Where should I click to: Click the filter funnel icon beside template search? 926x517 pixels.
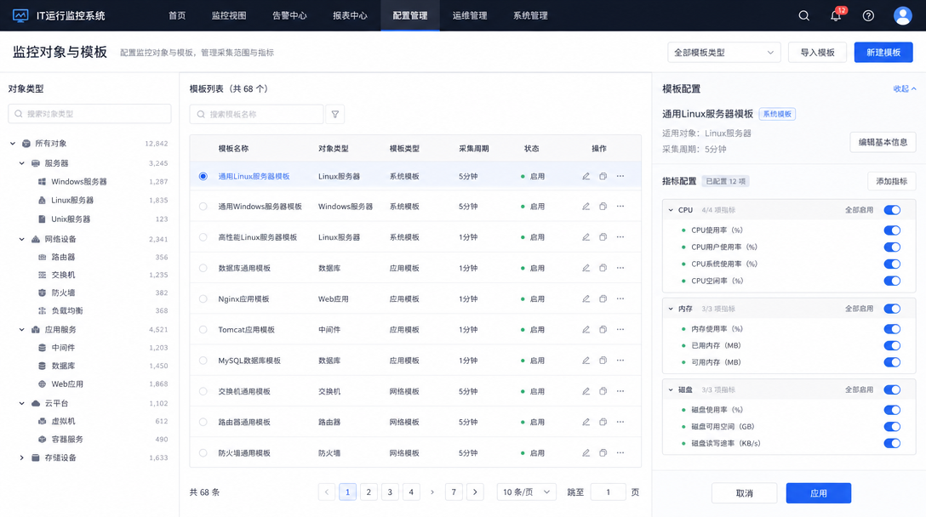pos(334,114)
